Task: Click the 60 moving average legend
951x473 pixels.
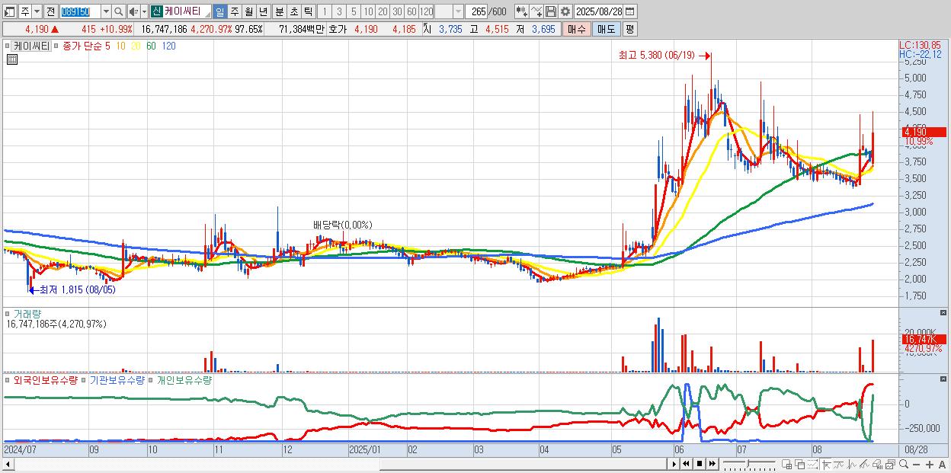Action: coord(152,46)
